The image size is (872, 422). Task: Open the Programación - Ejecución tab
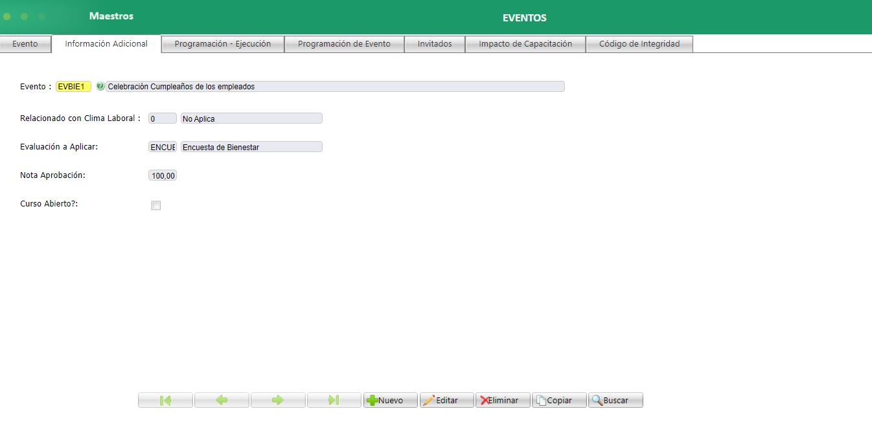pos(223,44)
